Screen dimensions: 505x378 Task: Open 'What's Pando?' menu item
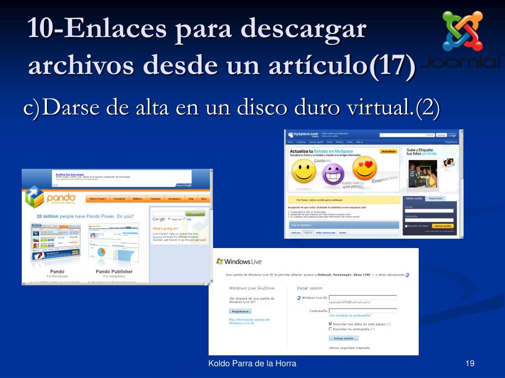98,199
